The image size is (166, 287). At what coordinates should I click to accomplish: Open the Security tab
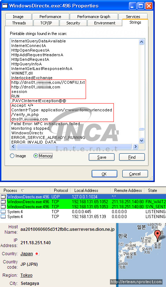[x=73, y=23]
